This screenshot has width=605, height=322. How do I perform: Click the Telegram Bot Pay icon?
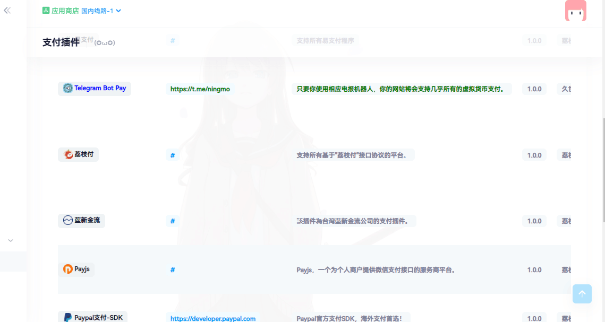pyautogui.click(x=68, y=88)
